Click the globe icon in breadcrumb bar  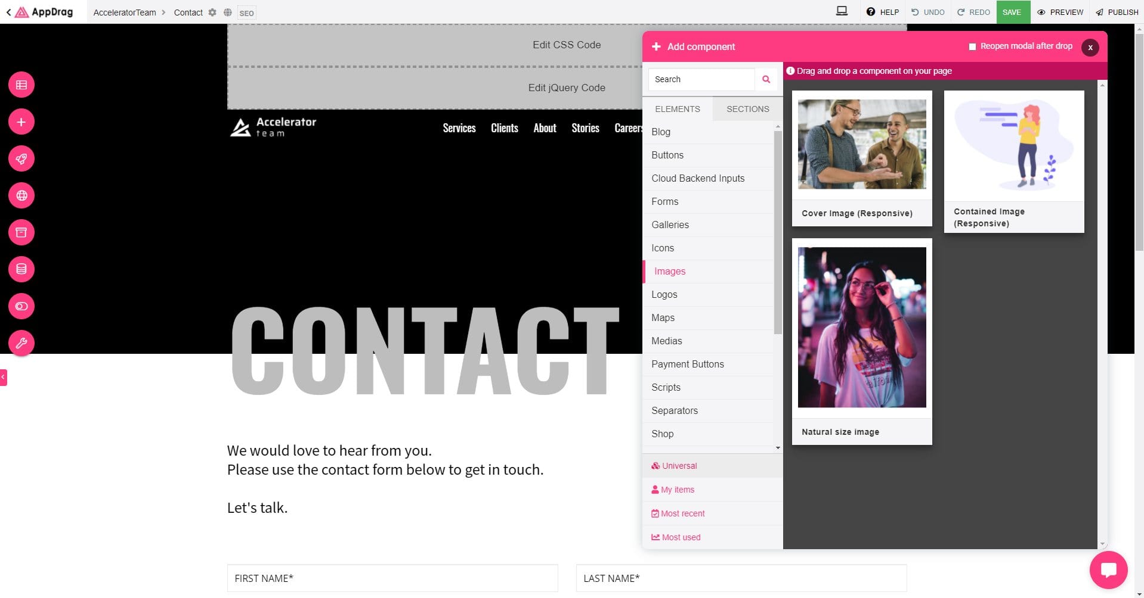(x=228, y=13)
